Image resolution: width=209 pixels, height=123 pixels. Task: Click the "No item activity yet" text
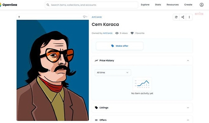click(142, 93)
